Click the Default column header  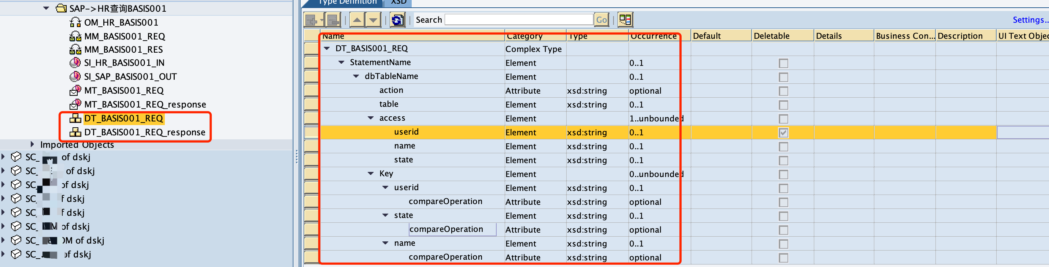click(x=721, y=36)
